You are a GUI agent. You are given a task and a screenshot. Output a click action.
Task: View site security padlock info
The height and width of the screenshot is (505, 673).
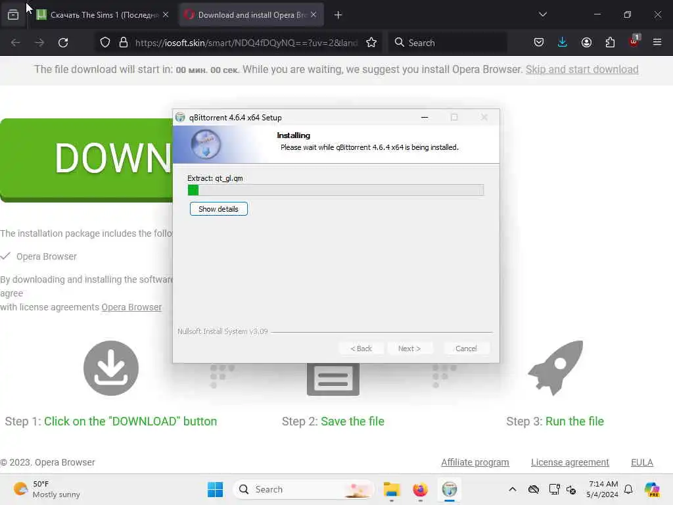tap(124, 43)
